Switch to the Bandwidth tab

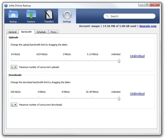pos(26,32)
